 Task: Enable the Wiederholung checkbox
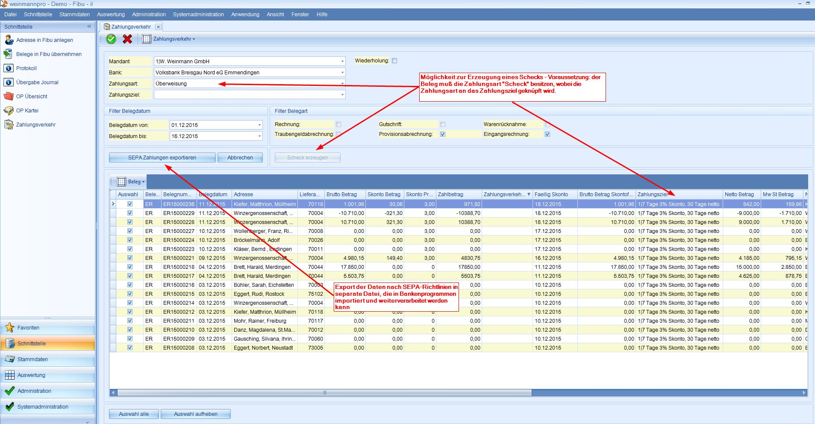click(x=394, y=61)
